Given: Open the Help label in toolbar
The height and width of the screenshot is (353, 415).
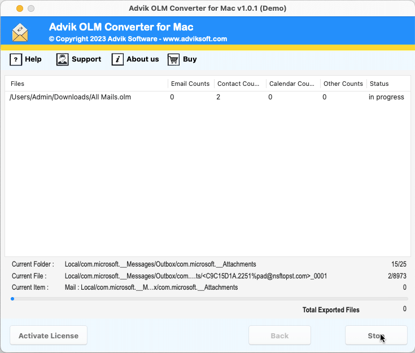Looking at the screenshot, I should (x=33, y=59).
